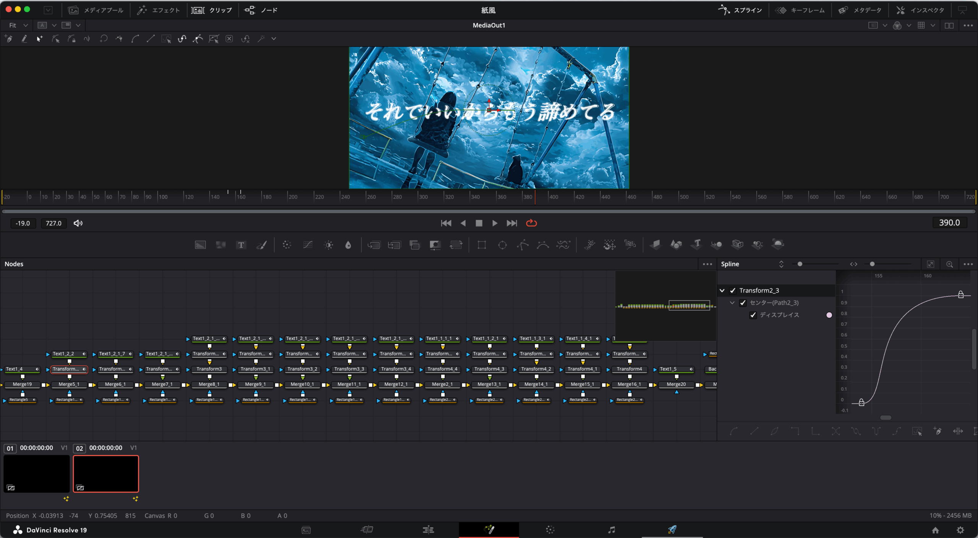
Task: Click the Paint brush tool icon
Action: (x=262, y=245)
